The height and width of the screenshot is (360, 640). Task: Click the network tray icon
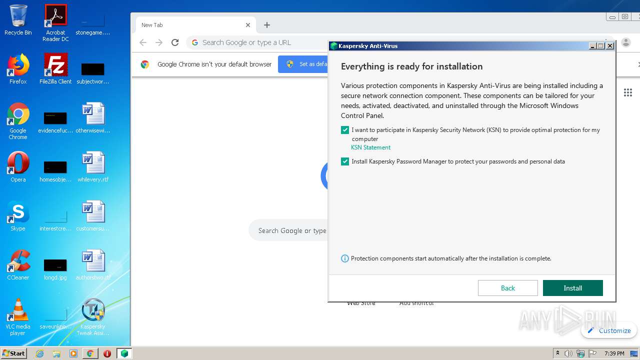tap(580, 353)
